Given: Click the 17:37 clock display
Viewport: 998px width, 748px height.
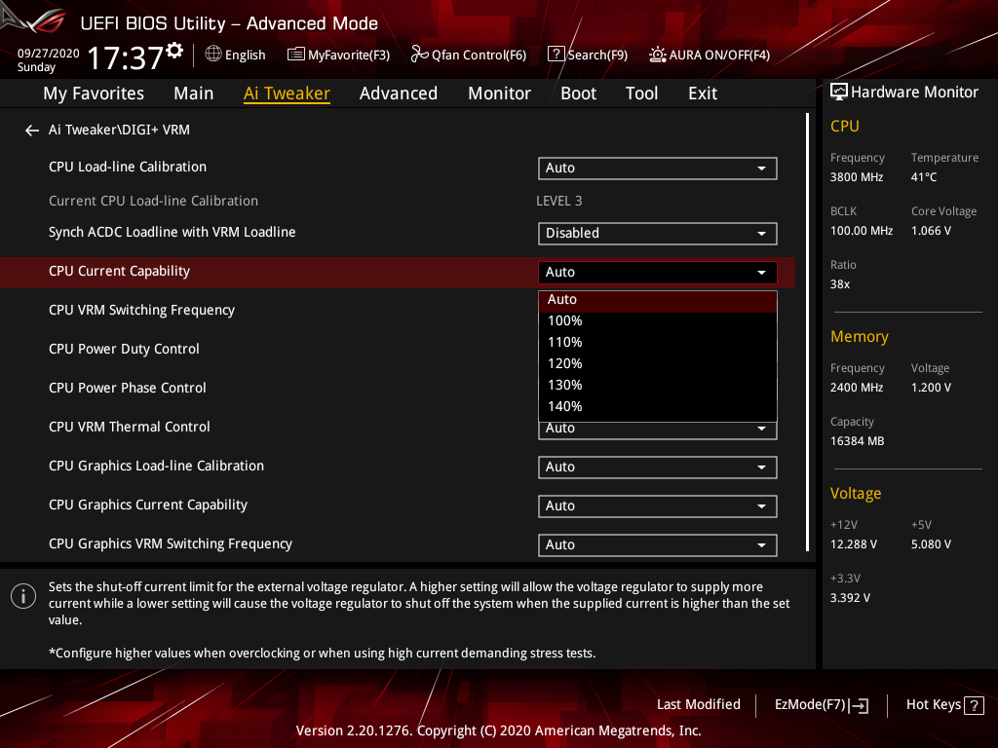Looking at the screenshot, I should point(126,57).
